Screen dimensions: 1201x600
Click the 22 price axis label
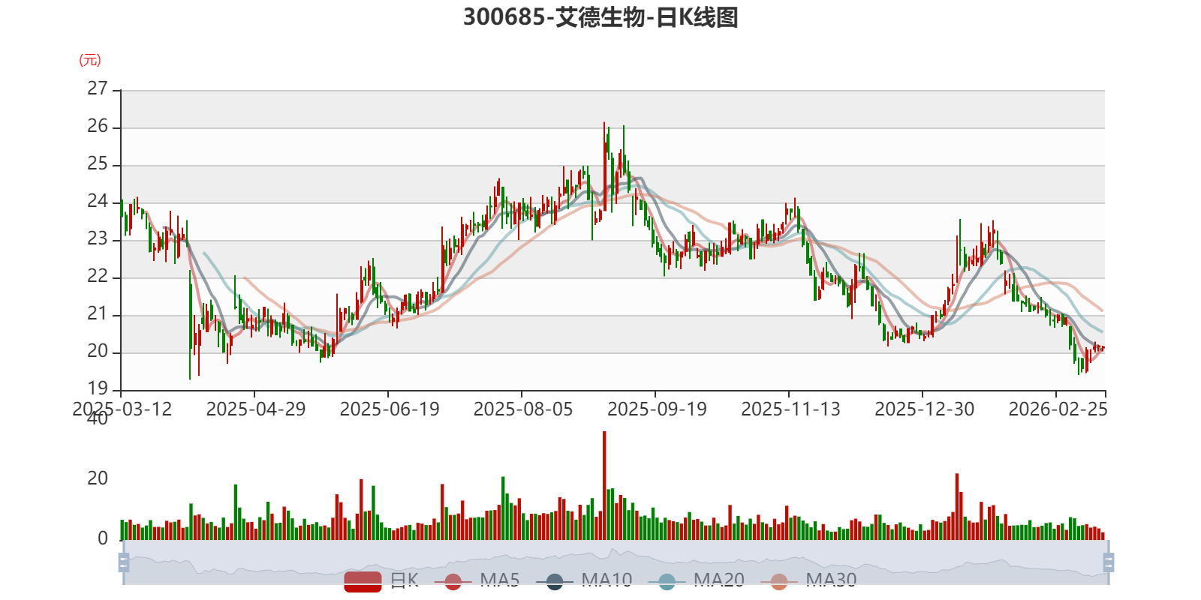(98, 276)
